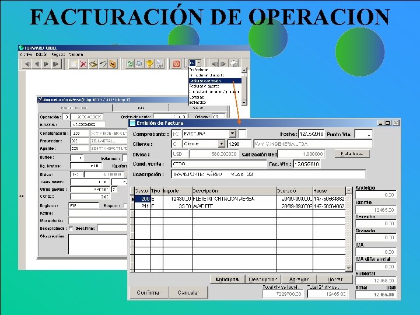Minimize the Emisión de Factura window

[380, 123]
